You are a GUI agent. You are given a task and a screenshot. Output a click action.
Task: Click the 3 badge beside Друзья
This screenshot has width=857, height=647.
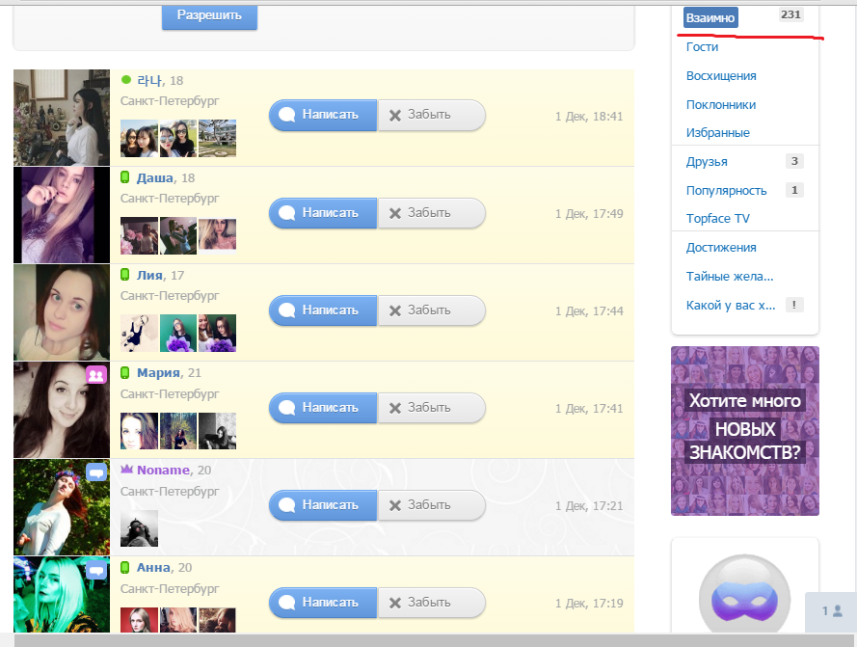point(794,161)
